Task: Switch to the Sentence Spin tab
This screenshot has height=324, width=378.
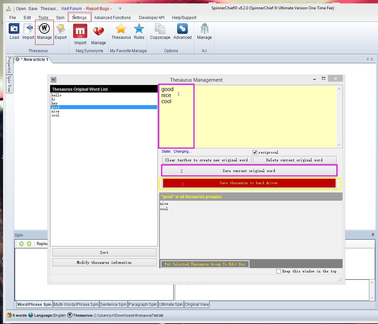Action: click(113, 305)
